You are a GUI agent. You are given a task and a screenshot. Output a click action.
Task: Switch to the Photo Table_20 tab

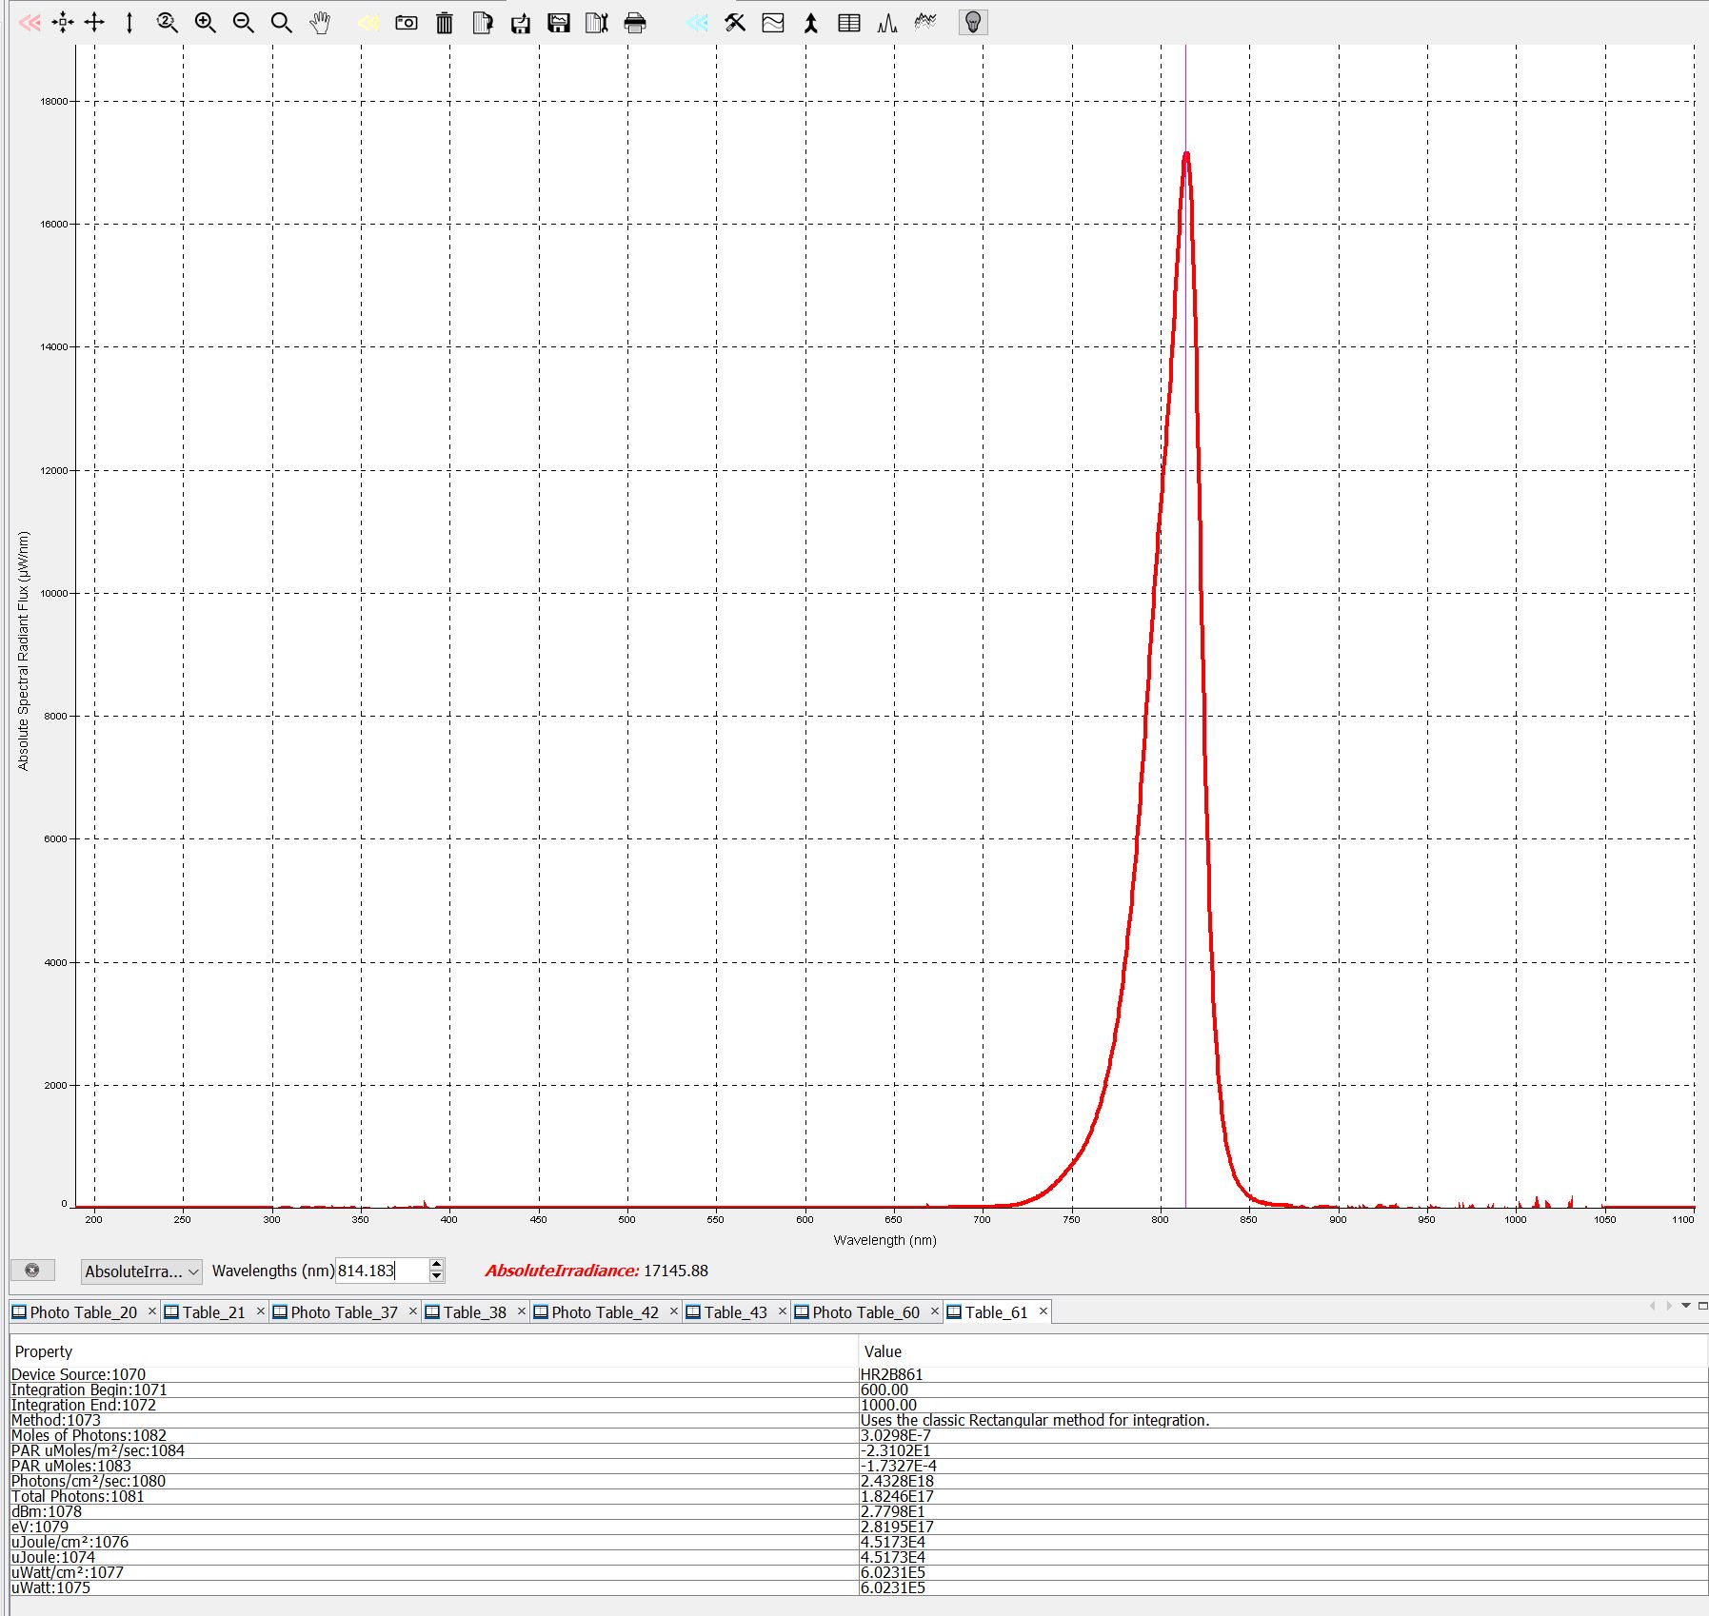click(84, 1312)
